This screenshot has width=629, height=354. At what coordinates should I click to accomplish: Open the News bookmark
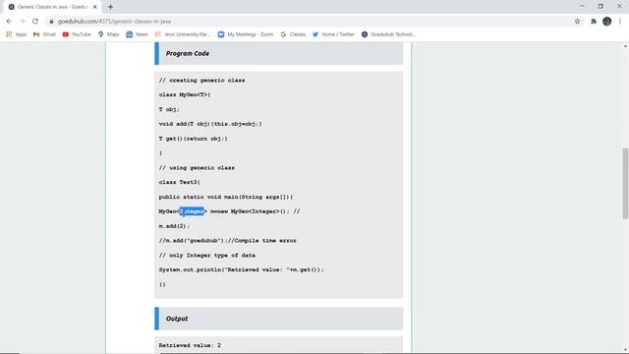point(137,34)
